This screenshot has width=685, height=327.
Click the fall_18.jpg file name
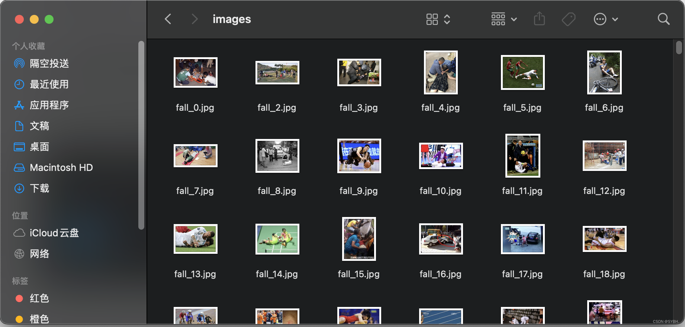604,274
